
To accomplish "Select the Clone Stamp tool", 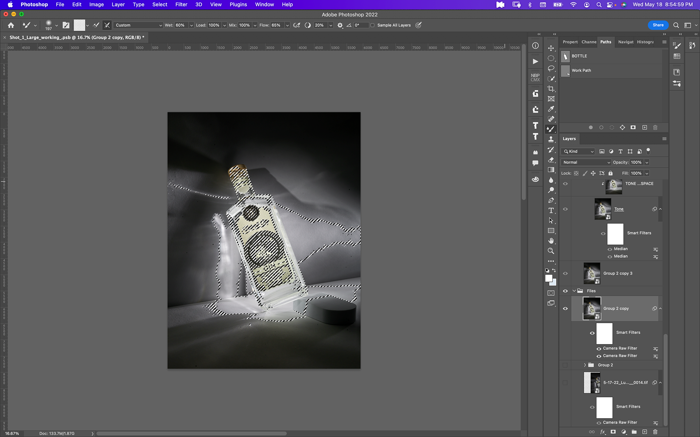I will pos(551,139).
